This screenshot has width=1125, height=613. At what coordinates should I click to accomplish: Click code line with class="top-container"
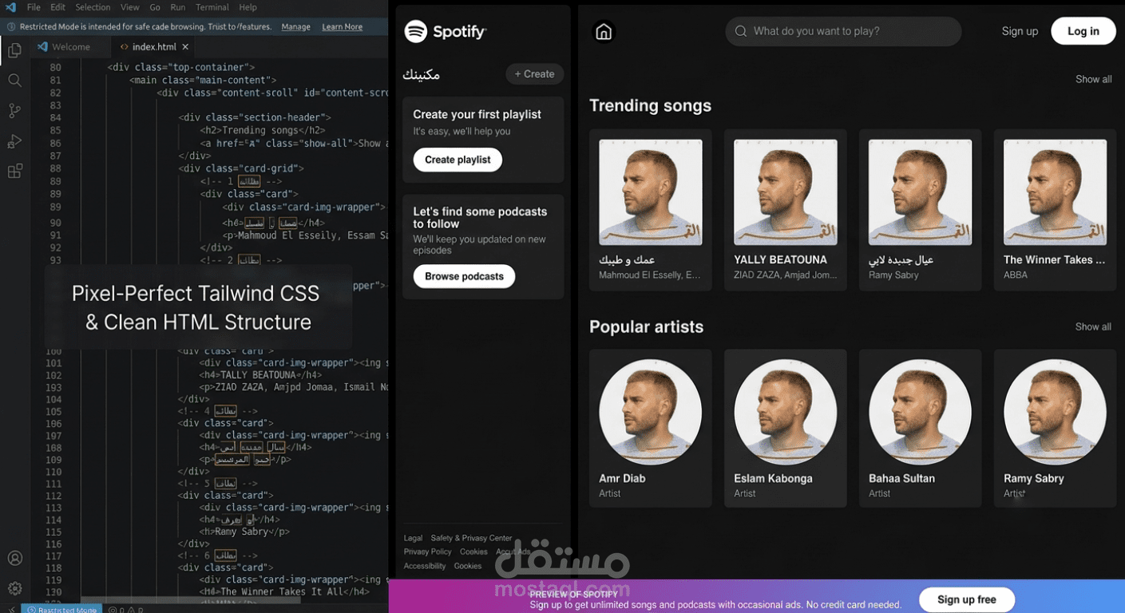pyautogui.click(x=181, y=68)
